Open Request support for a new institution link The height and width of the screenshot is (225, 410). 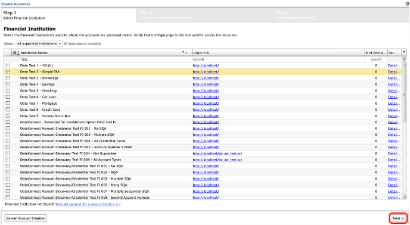coord(88,204)
